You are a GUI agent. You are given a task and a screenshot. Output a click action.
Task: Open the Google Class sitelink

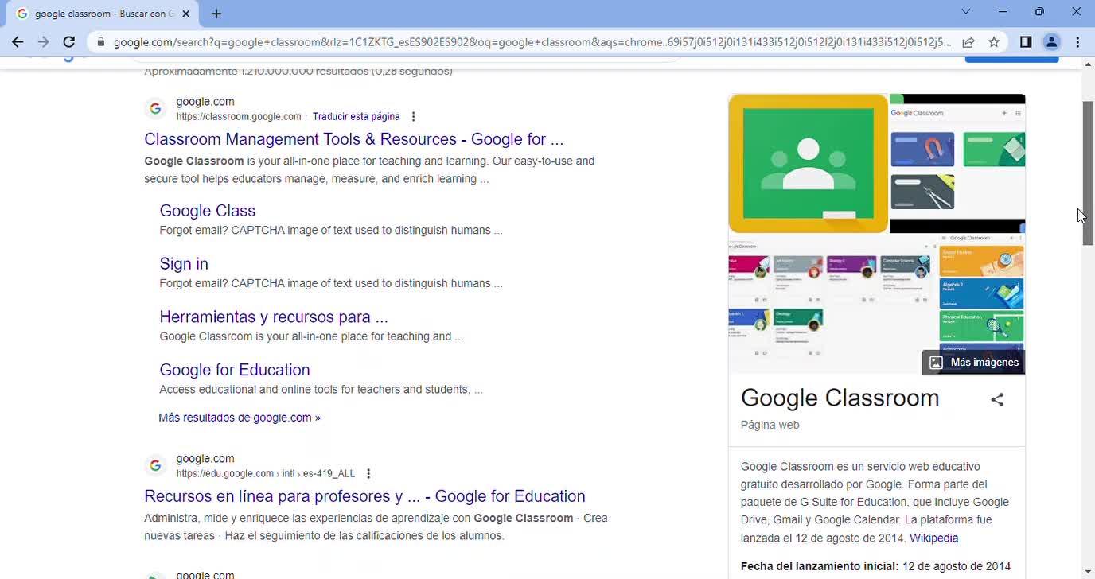click(x=208, y=211)
